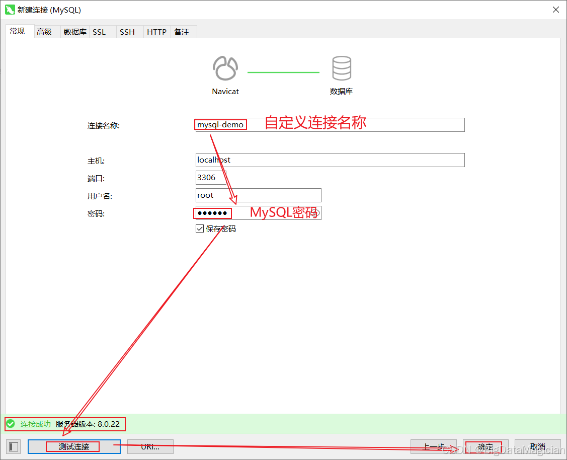Viewport: 567px width, 460px height.
Task: Toggle the 保存密码 checkbox
Action: tap(200, 228)
